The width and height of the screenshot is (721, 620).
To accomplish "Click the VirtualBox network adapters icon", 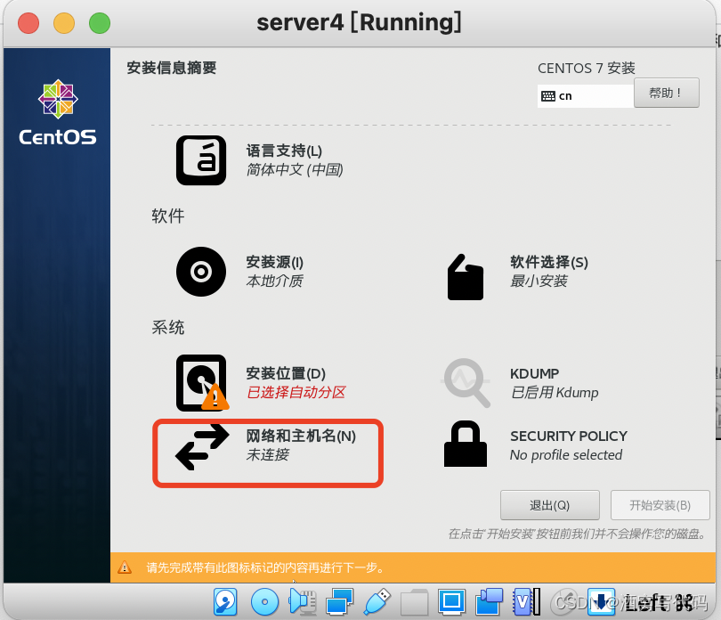I will pyautogui.click(x=339, y=601).
